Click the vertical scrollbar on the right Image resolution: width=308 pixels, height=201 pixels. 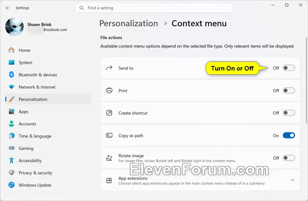pos(306,80)
